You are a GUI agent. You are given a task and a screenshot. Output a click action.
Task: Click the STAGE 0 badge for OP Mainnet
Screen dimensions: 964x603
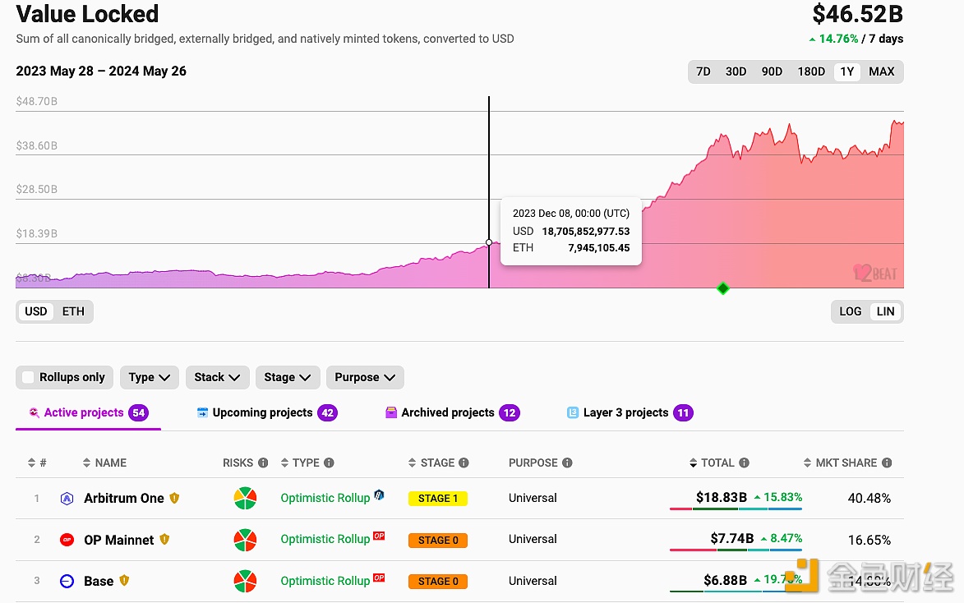point(438,541)
